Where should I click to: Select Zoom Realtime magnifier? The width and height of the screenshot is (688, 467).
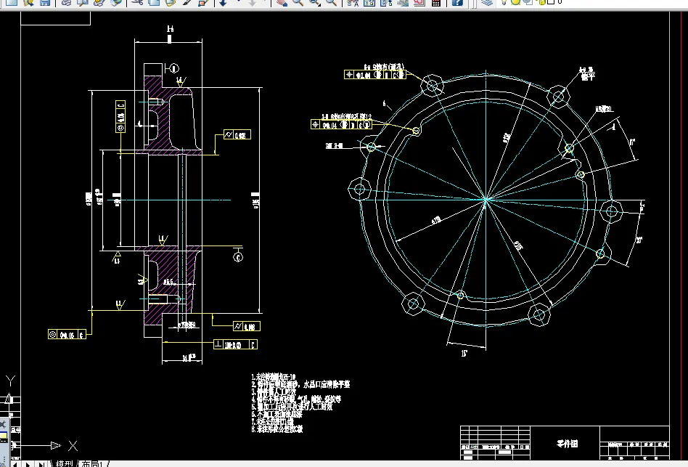[298, 2]
